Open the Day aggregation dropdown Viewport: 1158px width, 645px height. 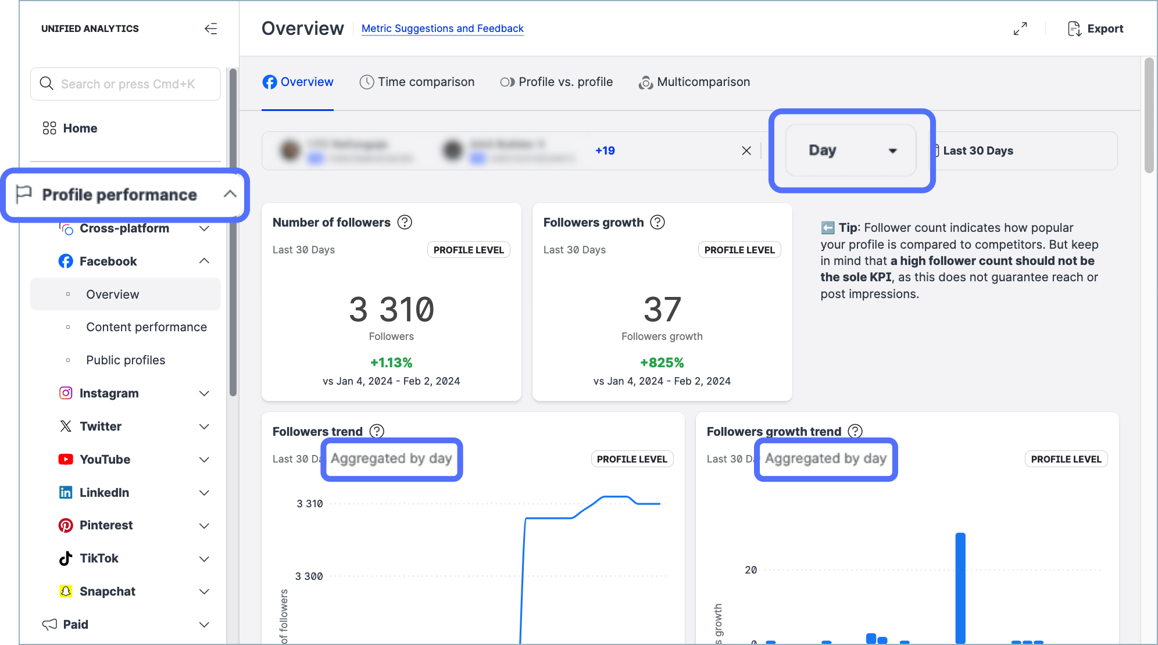click(x=851, y=150)
